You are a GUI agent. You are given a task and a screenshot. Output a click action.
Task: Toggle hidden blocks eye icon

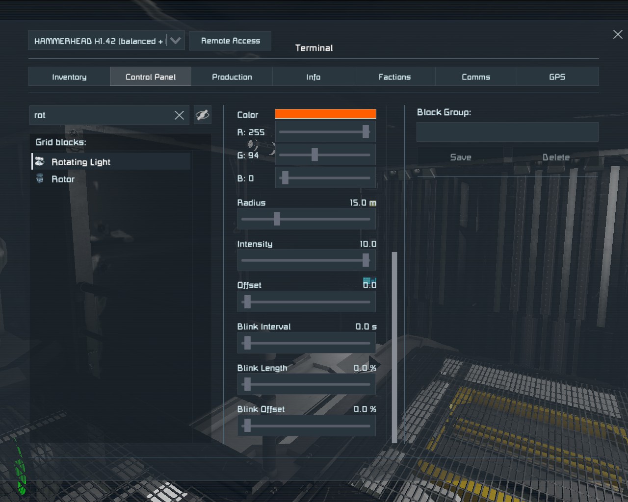[202, 115]
